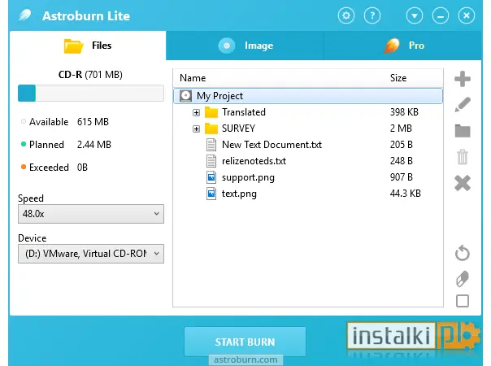Image resolution: width=491 pixels, height=366 pixels.
Task: Click the folder icon on Files tab
Action: point(74,46)
